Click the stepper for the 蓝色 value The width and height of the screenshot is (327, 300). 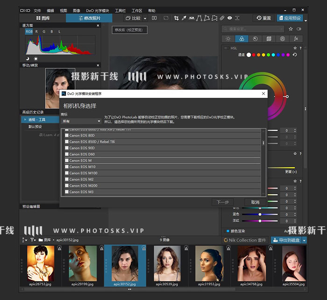coord(295,214)
